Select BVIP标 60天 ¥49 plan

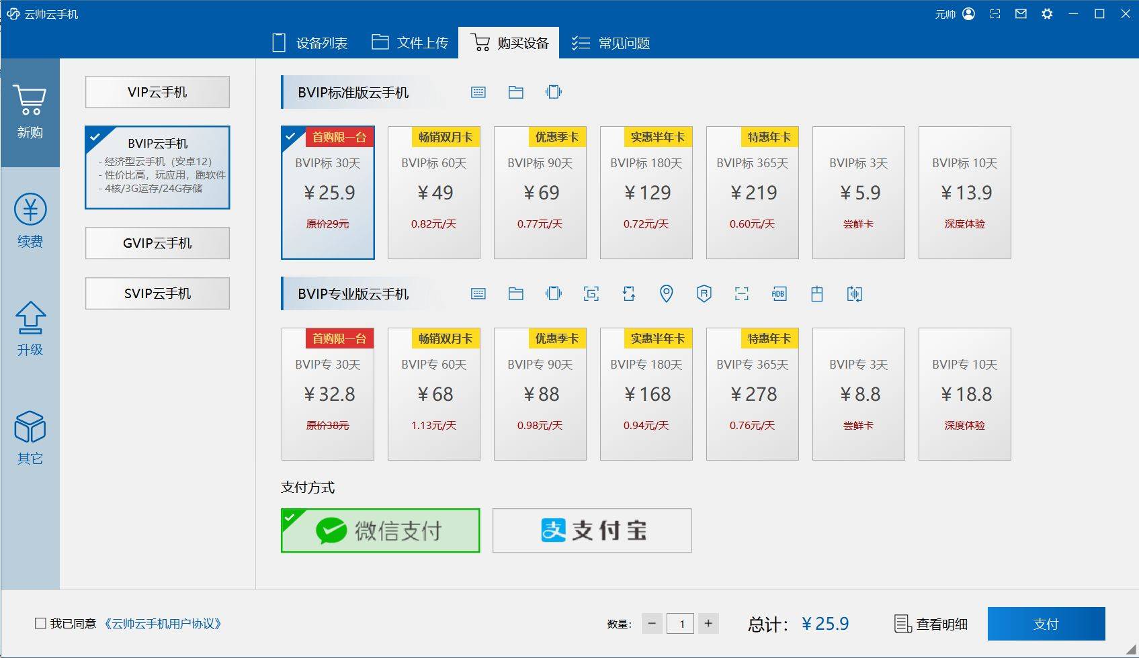[434, 193]
